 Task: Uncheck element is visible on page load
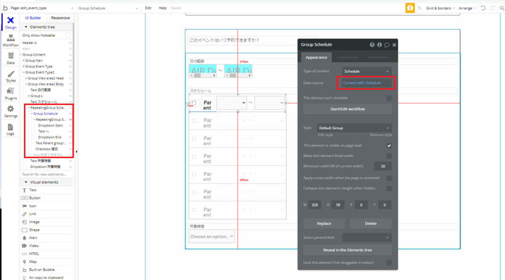[x=389, y=145]
